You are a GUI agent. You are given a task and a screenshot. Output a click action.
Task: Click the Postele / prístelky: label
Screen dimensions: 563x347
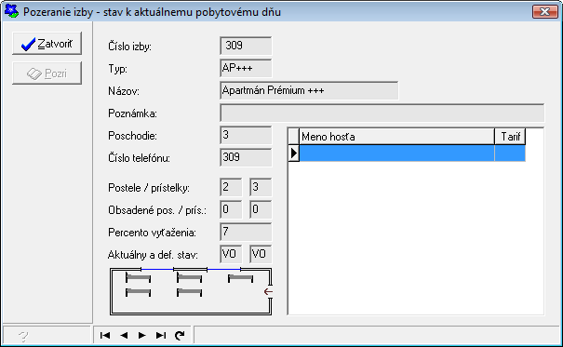tap(149, 188)
